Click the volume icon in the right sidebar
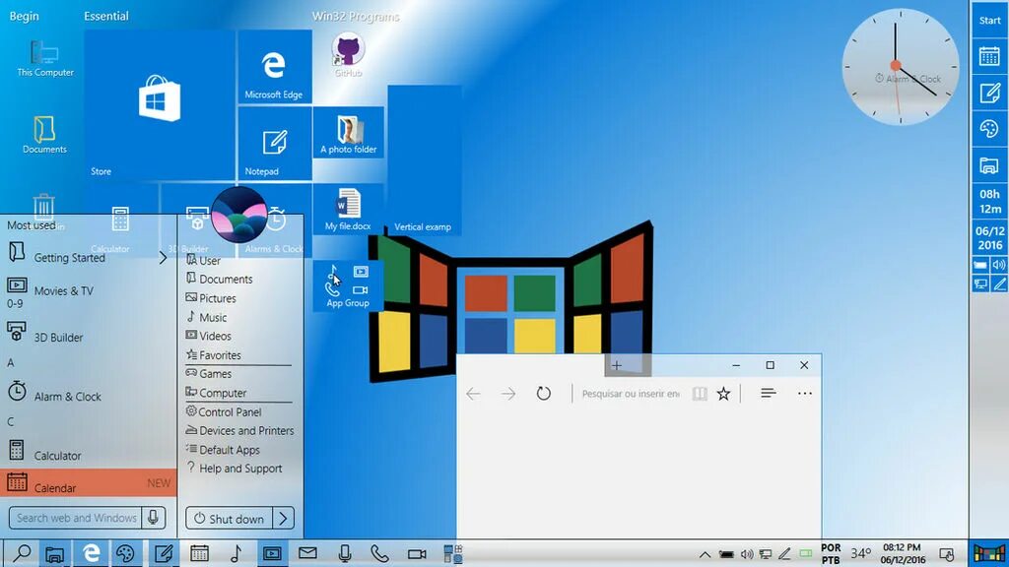The height and width of the screenshot is (567, 1009). 999,265
